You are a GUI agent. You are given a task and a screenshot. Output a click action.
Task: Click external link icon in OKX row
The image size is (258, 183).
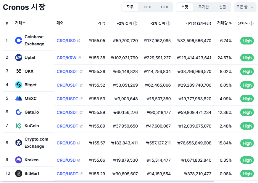tap(81, 71)
